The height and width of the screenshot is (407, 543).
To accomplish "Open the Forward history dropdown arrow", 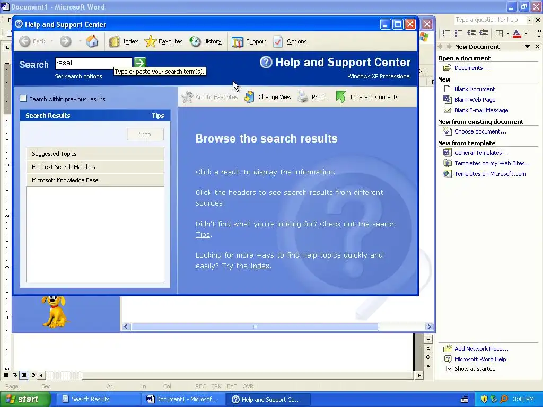I will click(x=80, y=41).
